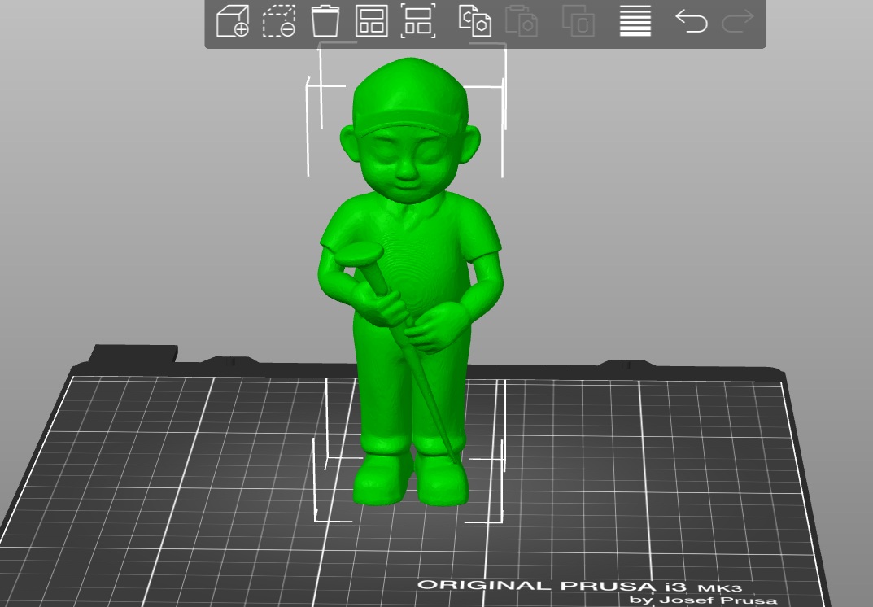Screen dimensions: 873x607
Task: Open the variable layer height tool
Action: (x=635, y=21)
